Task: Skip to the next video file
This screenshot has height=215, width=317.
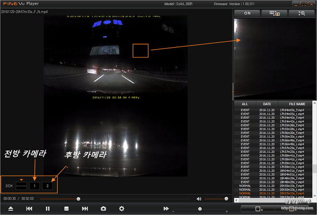Action: coord(85,208)
